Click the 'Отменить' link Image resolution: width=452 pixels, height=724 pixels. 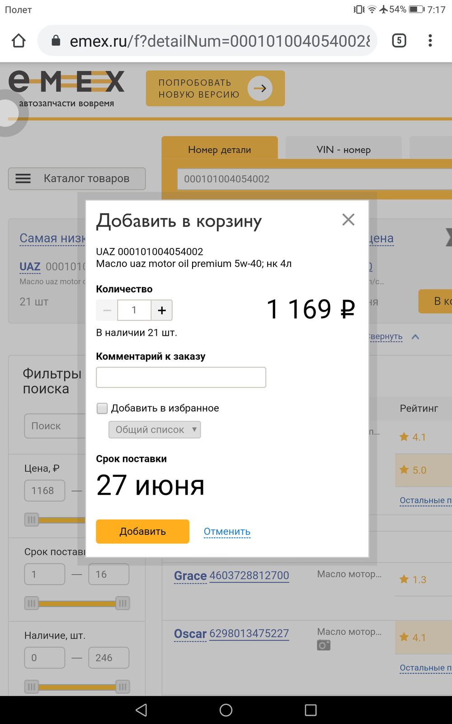(227, 532)
